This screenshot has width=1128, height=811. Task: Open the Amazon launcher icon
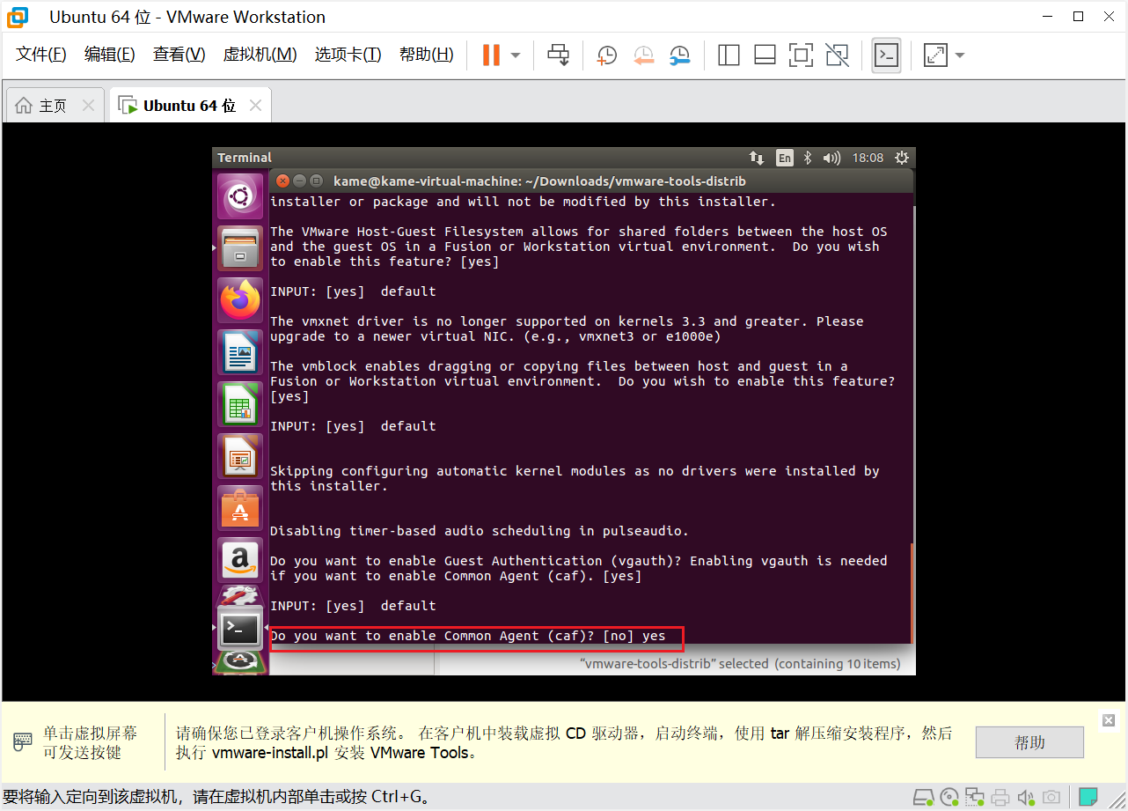click(x=240, y=560)
